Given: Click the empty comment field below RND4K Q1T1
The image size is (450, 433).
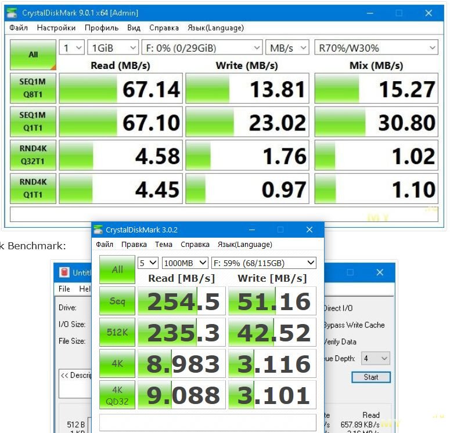Looking at the screenshot, I should (x=224, y=214).
